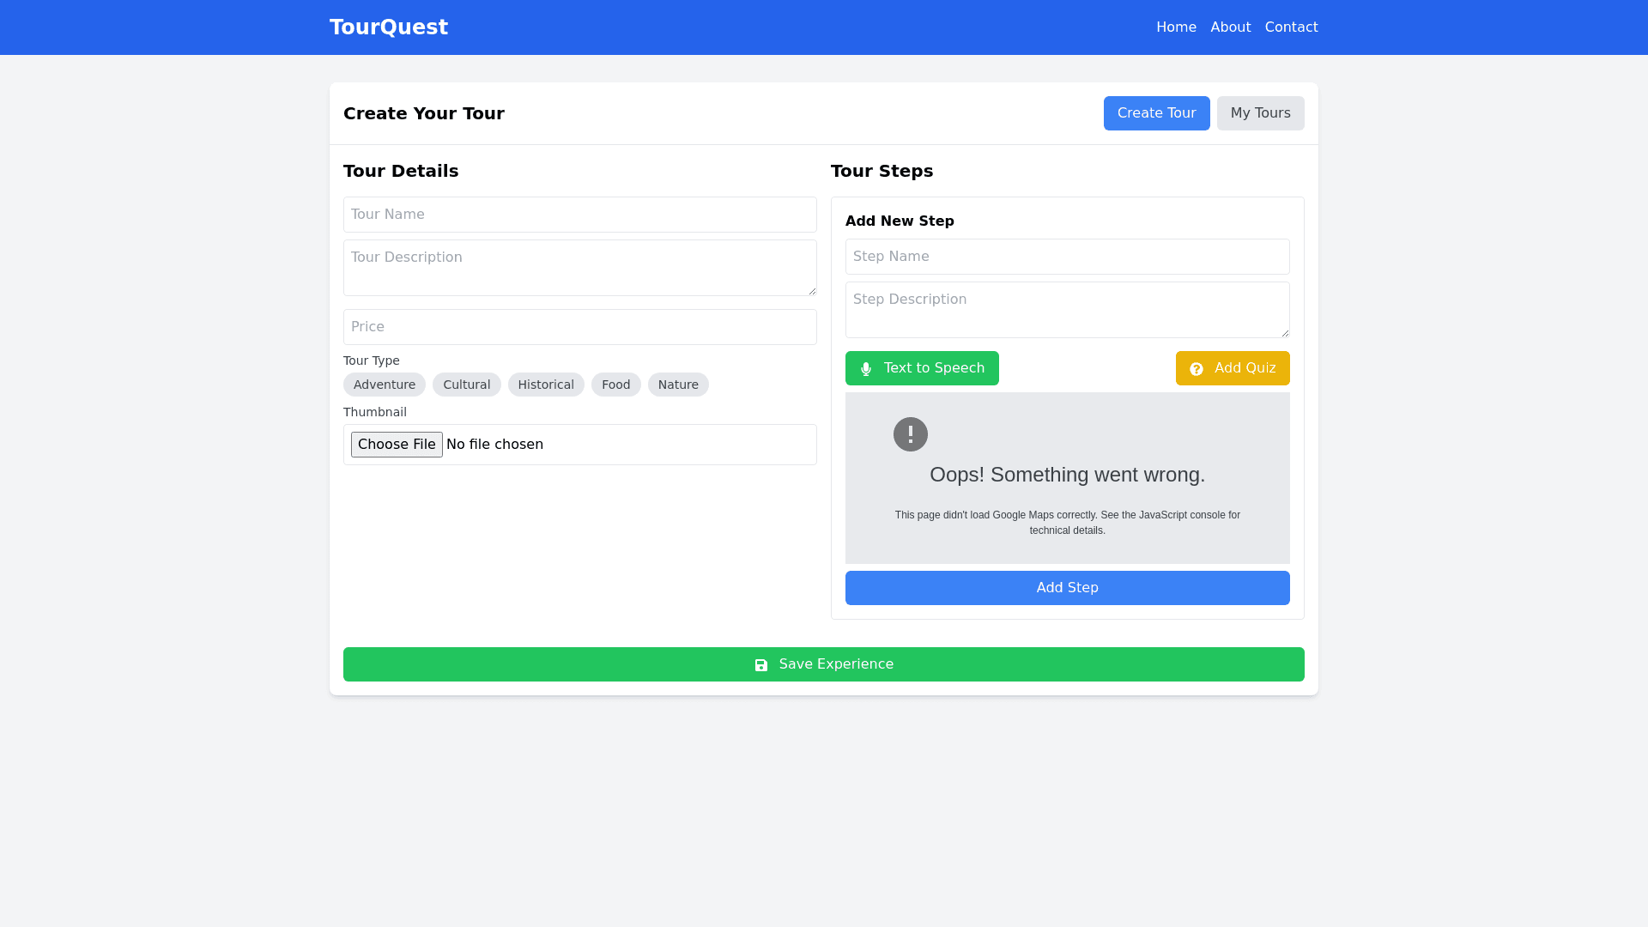Screen dimensions: 1648x927
Task: Click the TourQuest logo text
Action: point(389,27)
